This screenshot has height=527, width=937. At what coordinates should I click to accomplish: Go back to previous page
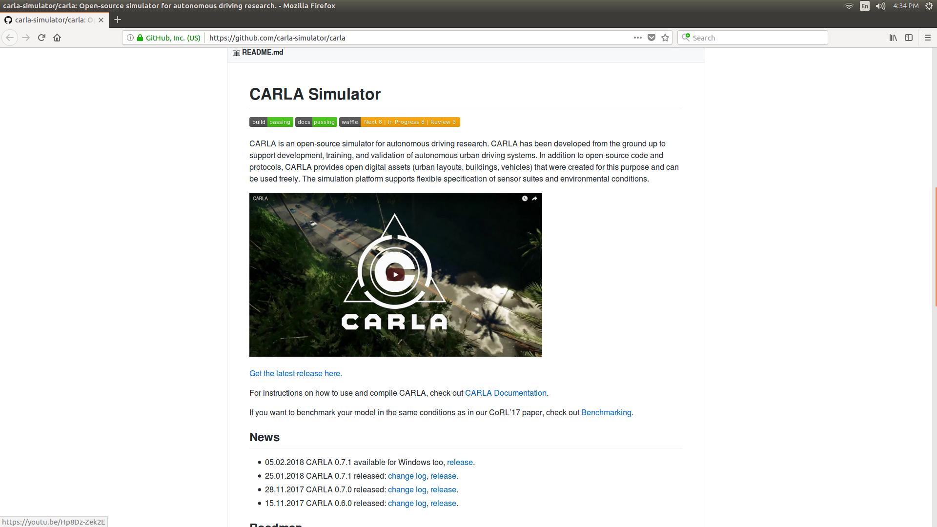(x=10, y=38)
